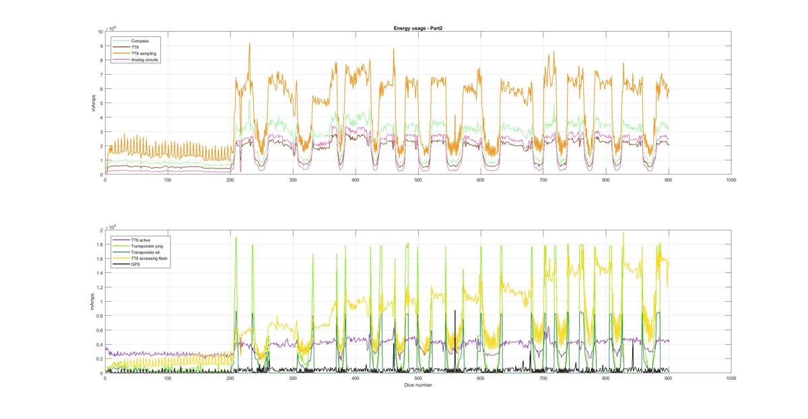Click the orange line sample beside "TT8 sampling"

(122, 53)
